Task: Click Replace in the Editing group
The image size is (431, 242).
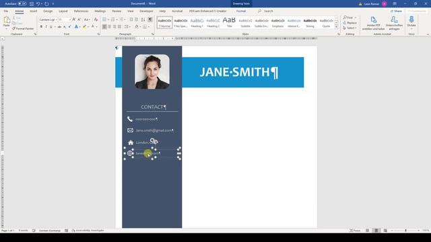Action: click(x=350, y=23)
